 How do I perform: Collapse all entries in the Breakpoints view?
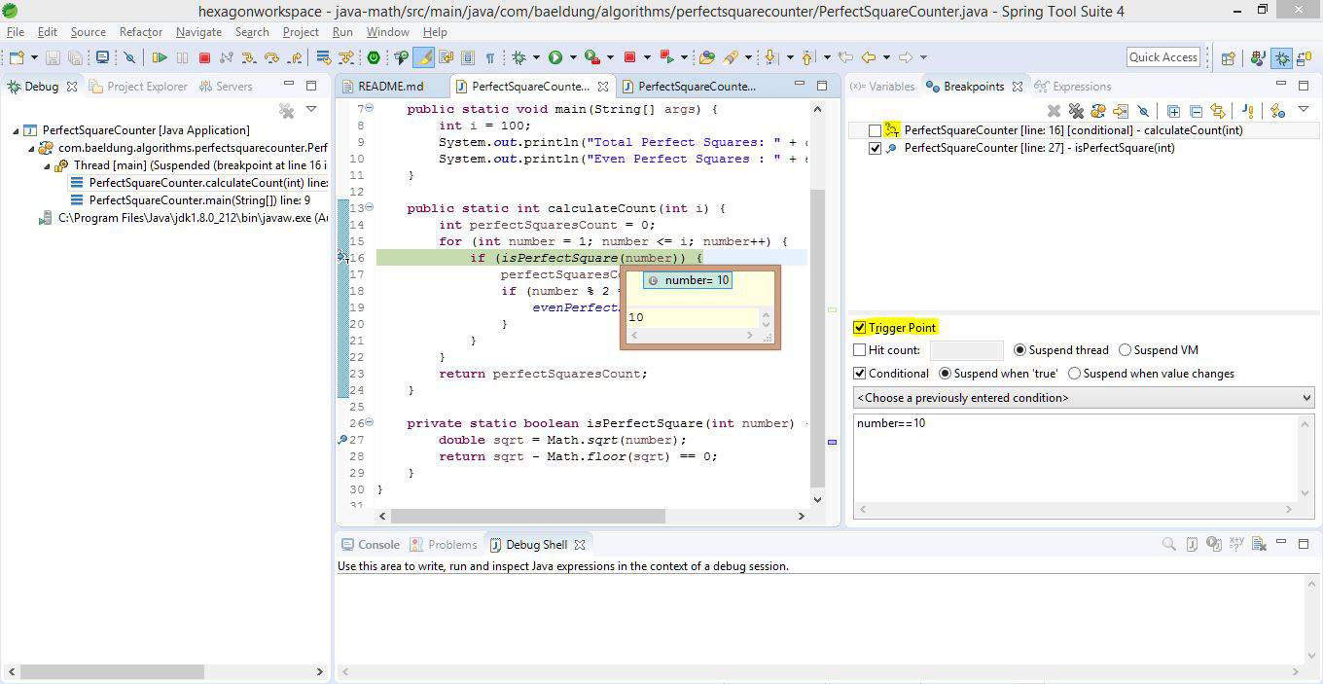tap(1194, 110)
